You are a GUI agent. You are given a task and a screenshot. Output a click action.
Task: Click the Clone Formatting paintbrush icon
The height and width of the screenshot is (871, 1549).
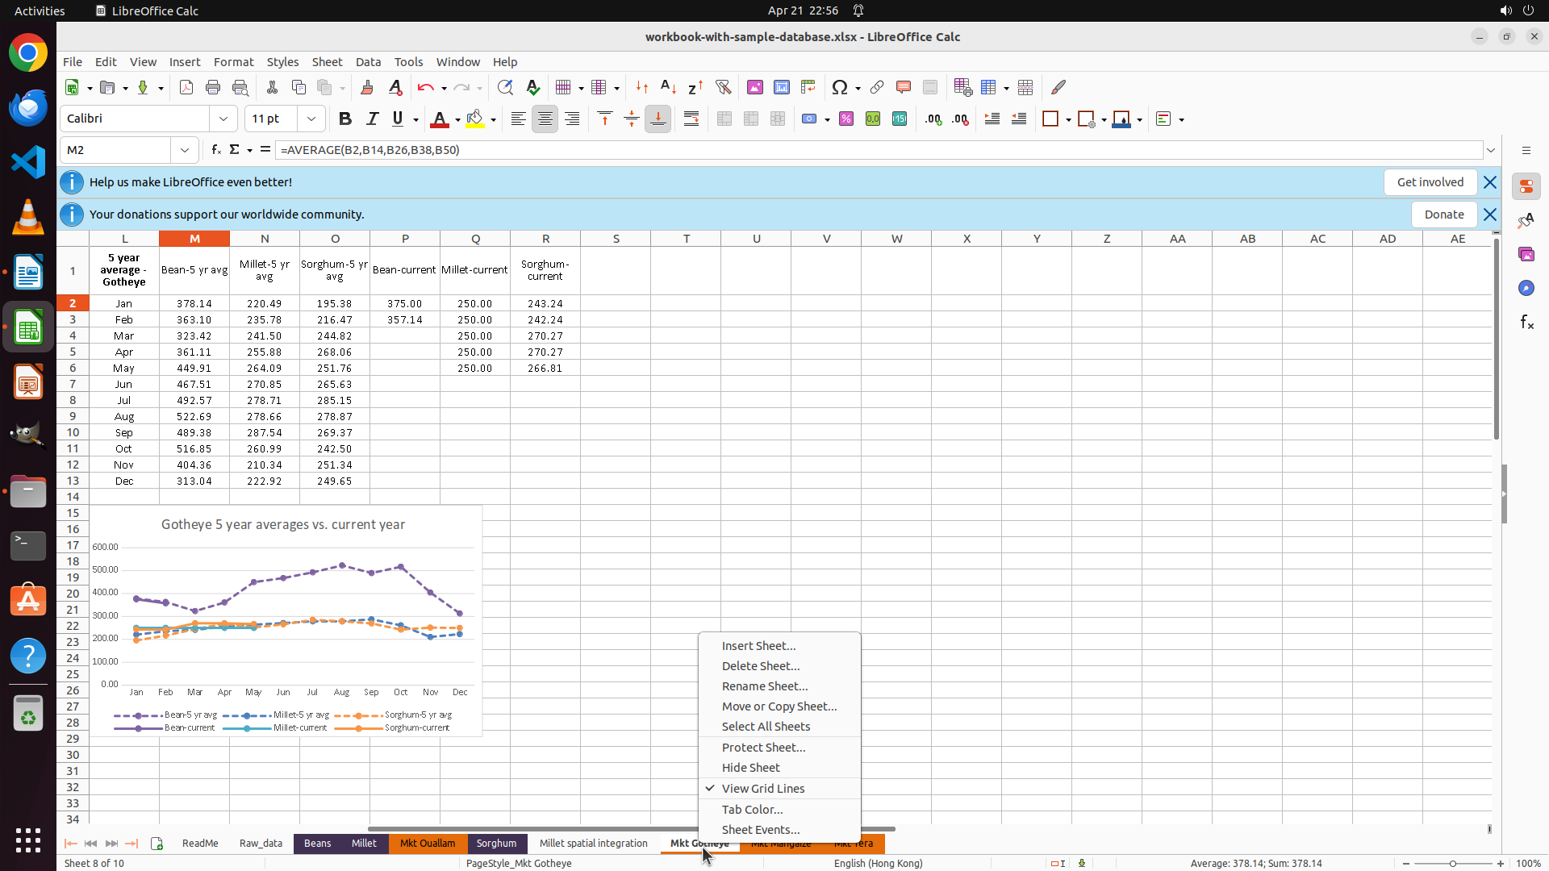pyautogui.click(x=367, y=87)
